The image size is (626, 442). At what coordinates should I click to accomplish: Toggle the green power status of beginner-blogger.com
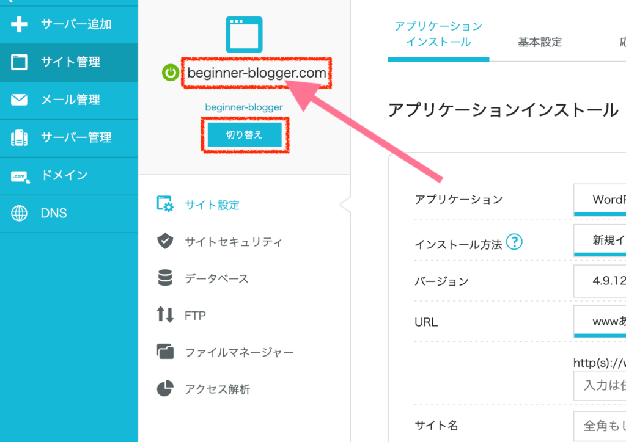171,73
